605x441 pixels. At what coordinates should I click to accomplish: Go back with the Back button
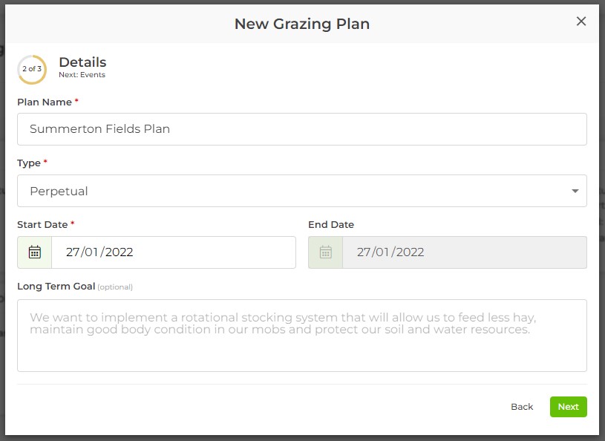(522, 407)
